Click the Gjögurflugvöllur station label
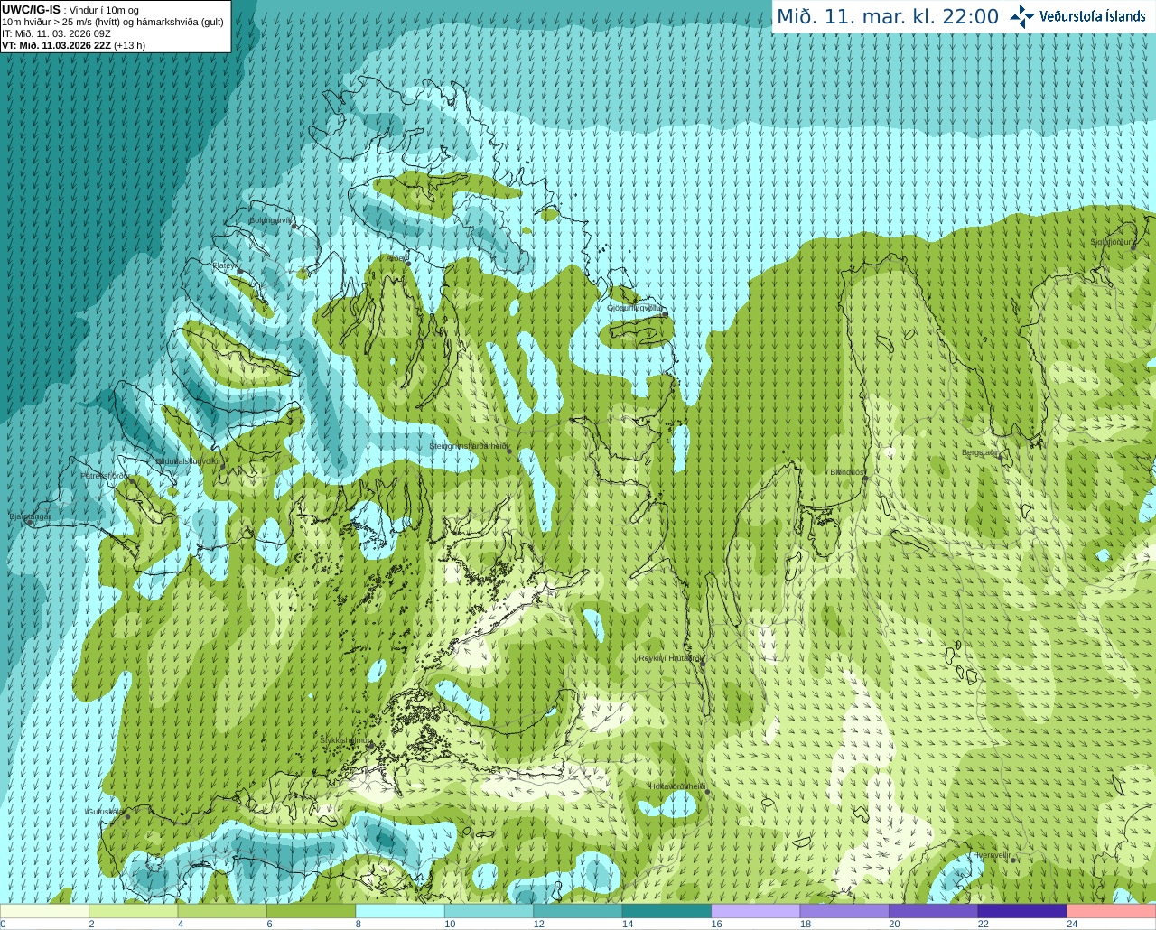 [x=635, y=308]
